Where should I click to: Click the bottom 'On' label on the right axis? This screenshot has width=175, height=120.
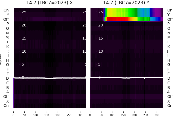click(170, 106)
